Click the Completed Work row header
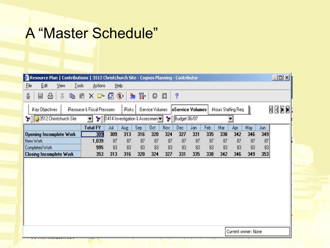Screen dimensions: 330x248 coord(53,147)
